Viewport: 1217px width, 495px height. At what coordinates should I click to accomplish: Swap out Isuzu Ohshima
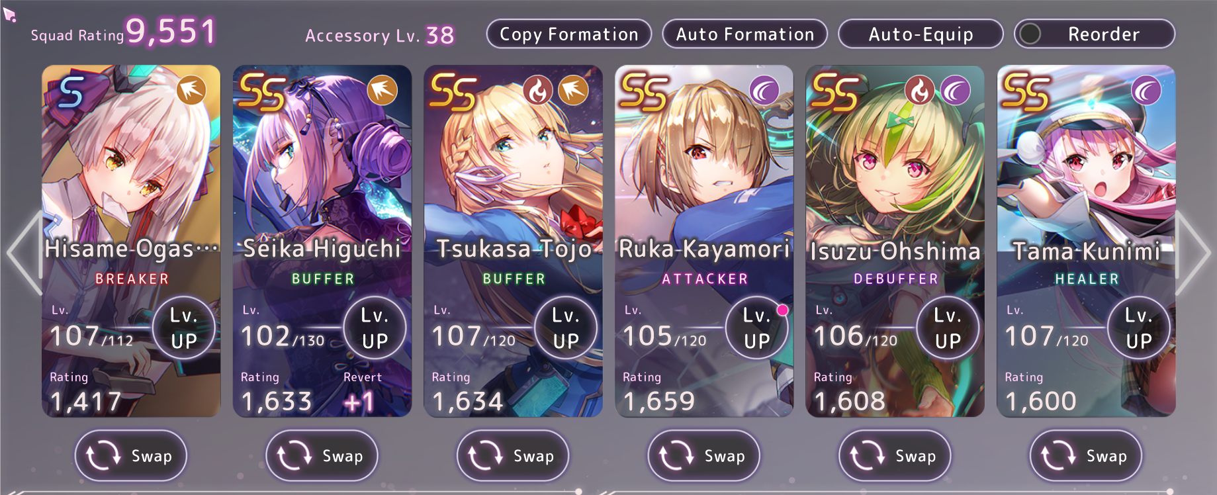(895, 456)
